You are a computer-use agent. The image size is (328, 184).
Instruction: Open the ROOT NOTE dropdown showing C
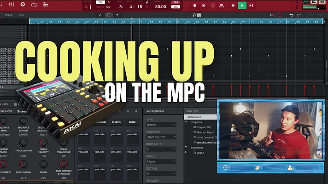click(161, 149)
